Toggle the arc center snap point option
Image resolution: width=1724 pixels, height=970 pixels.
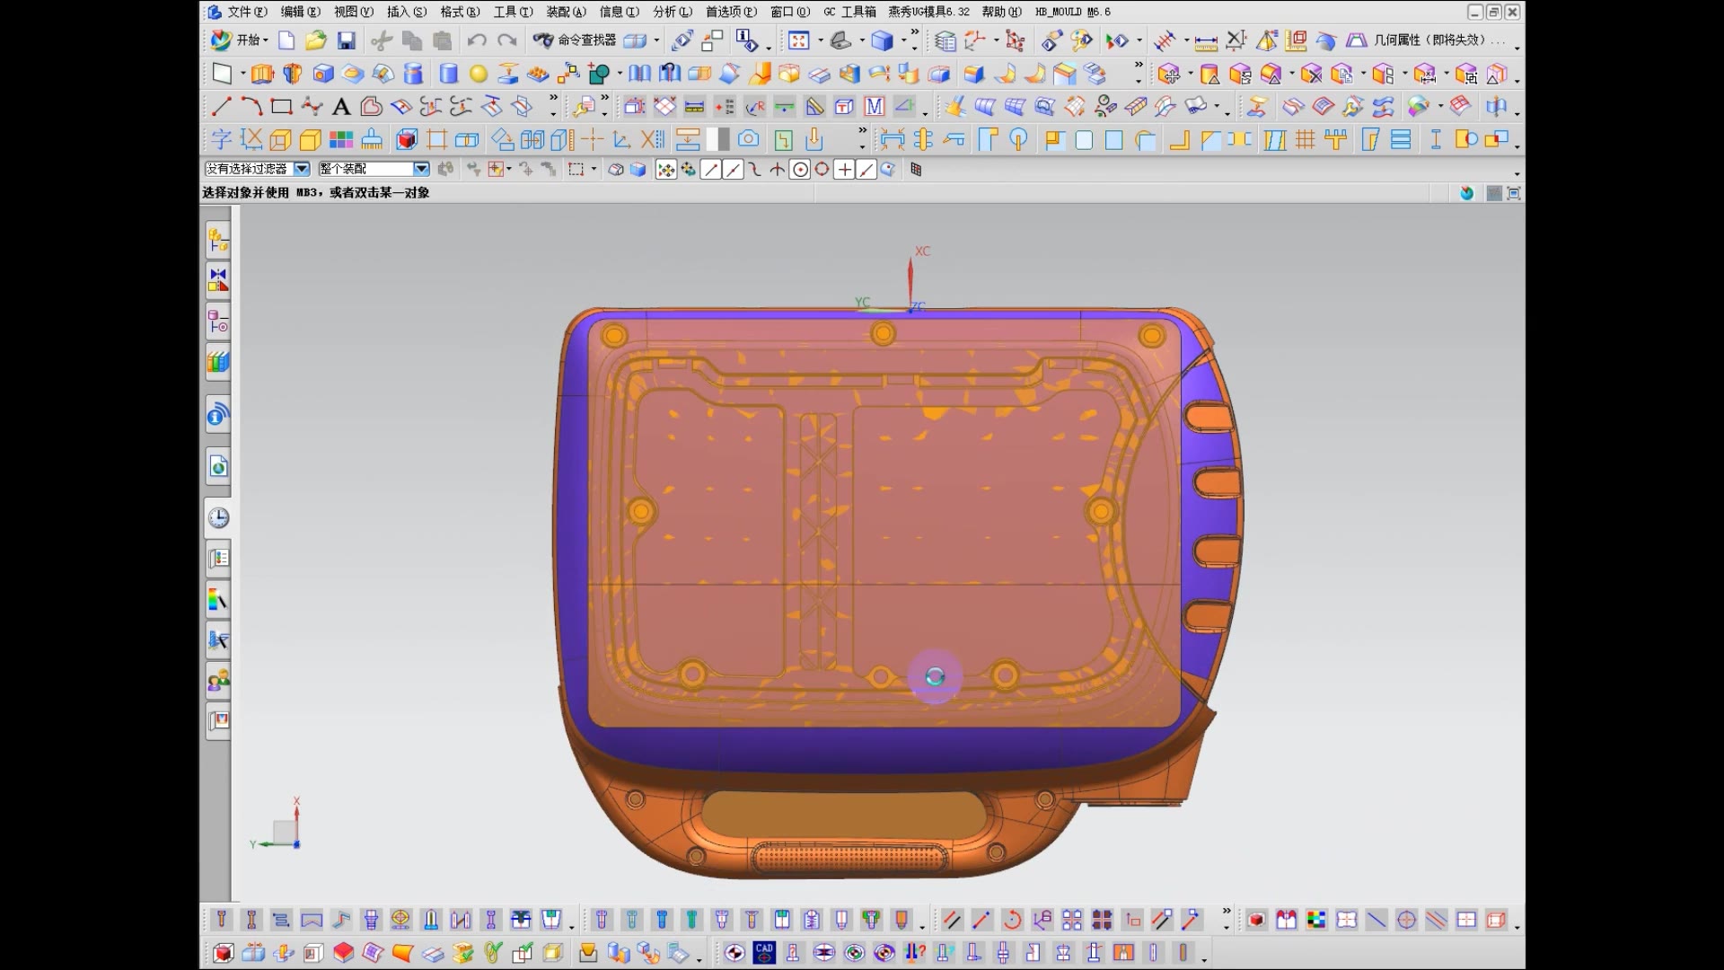pyautogui.click(x=800, y=170)
